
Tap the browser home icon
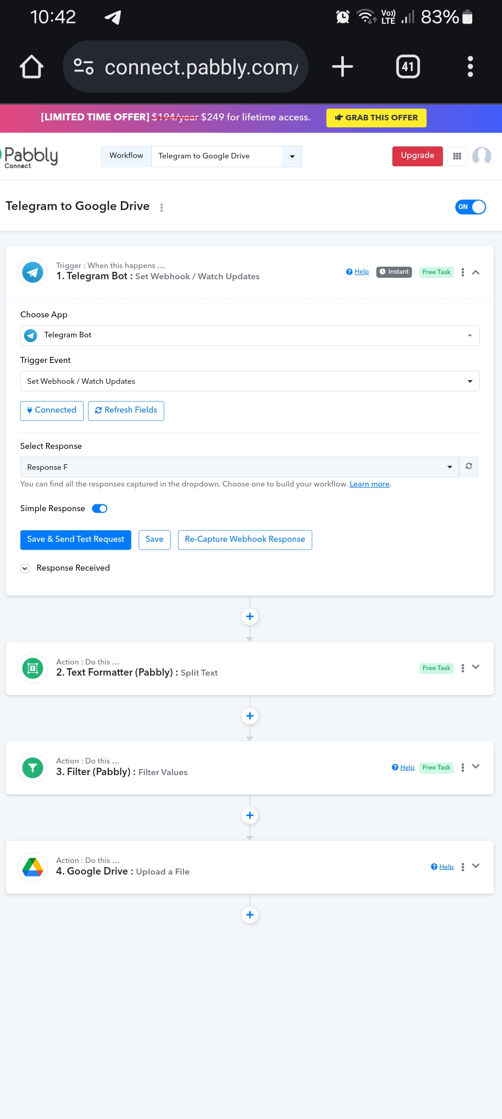pos(32,66)
